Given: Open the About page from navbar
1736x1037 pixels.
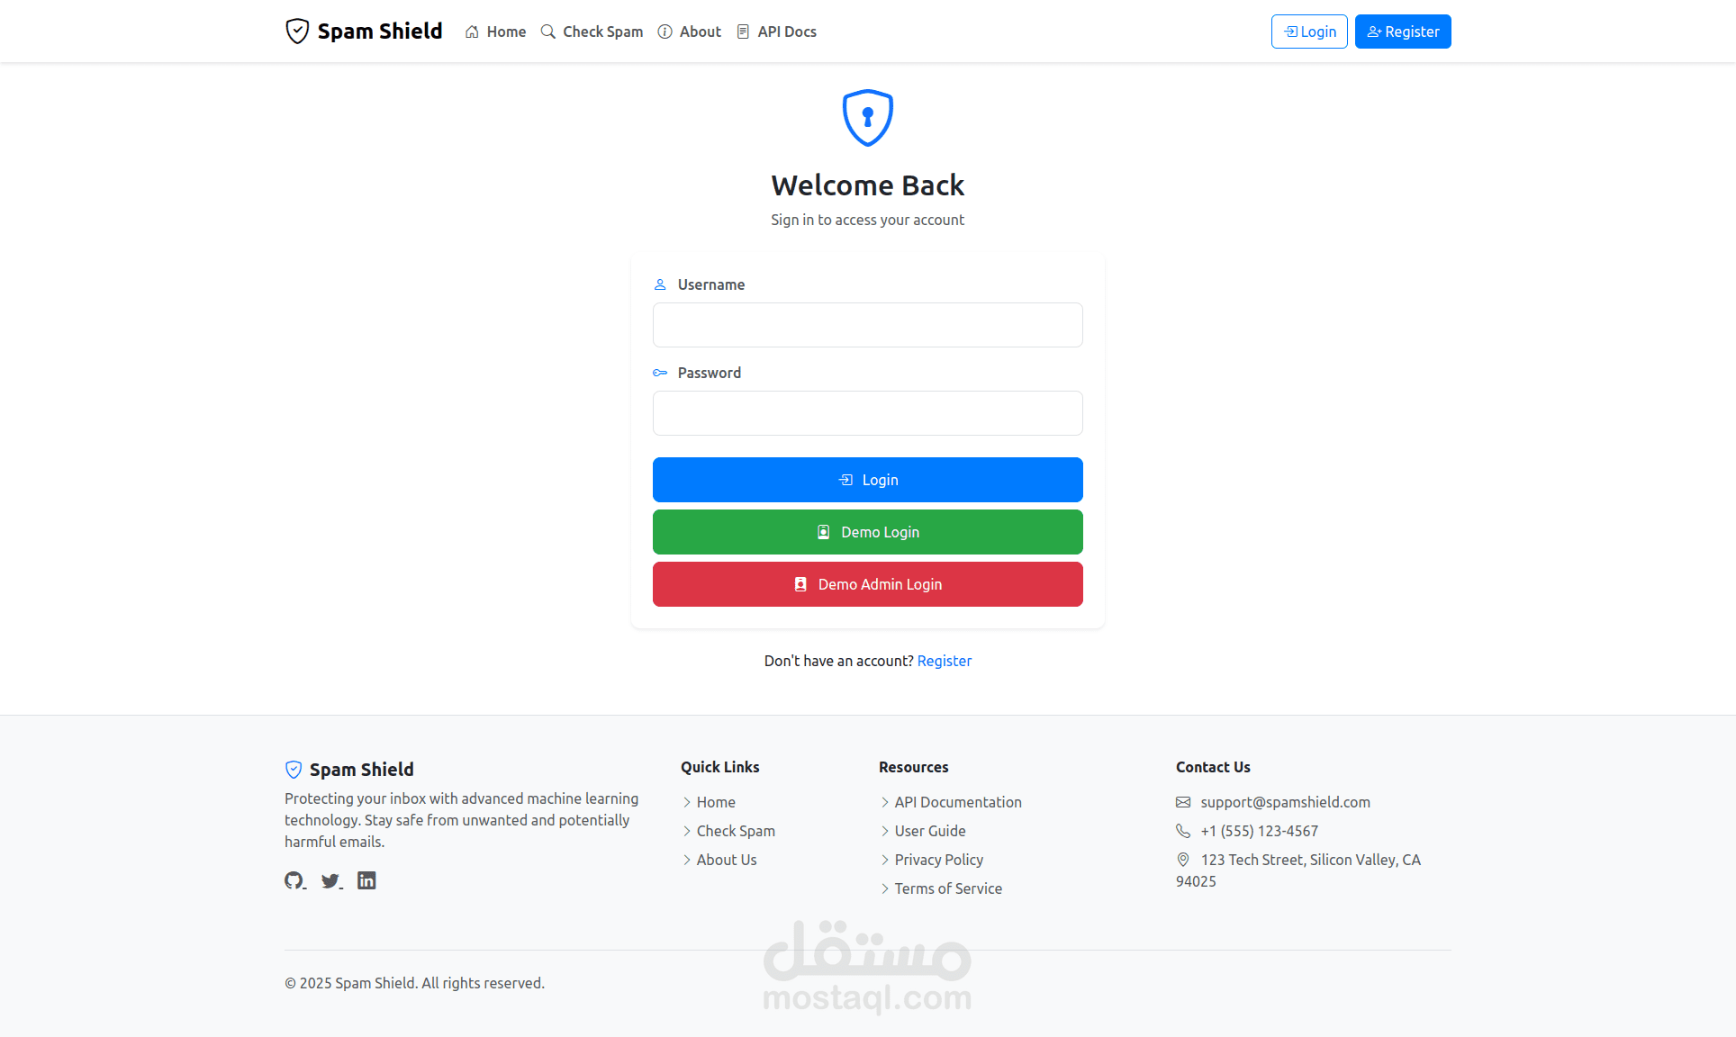Looking at the screenshot, I should pos(690,32).
